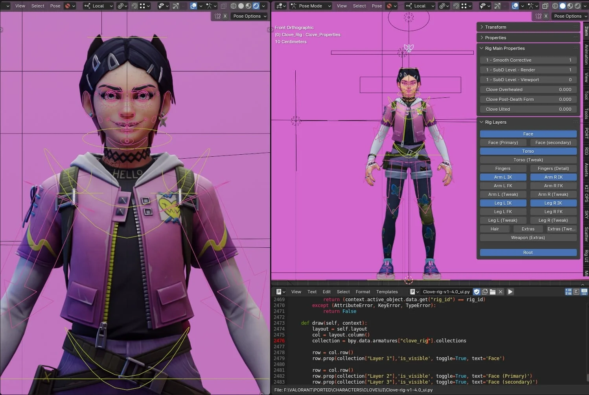589x395 pixels.
Task: Unlink the Clove-rig script with X icon
Action: click(x=501, y=292)
